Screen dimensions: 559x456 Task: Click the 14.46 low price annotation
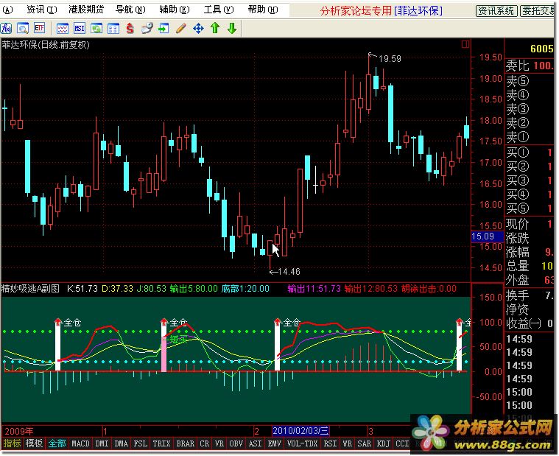(x=289, y=272)
